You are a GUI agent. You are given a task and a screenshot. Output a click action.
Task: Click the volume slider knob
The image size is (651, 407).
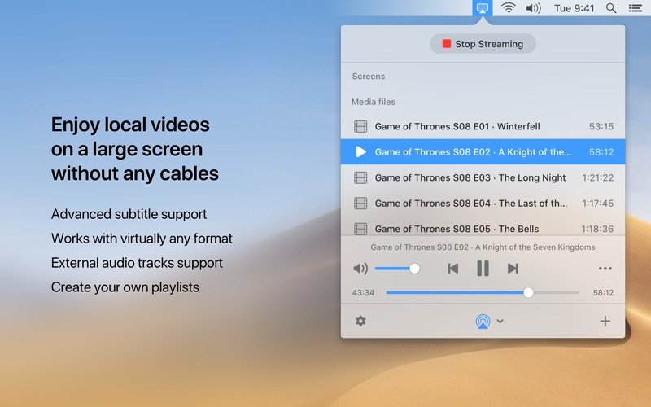pos(414,269)
